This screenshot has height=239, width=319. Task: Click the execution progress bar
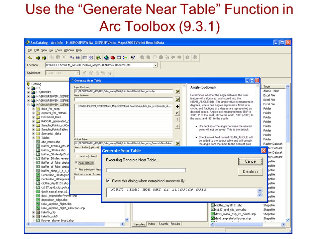[x=146, y=170]
